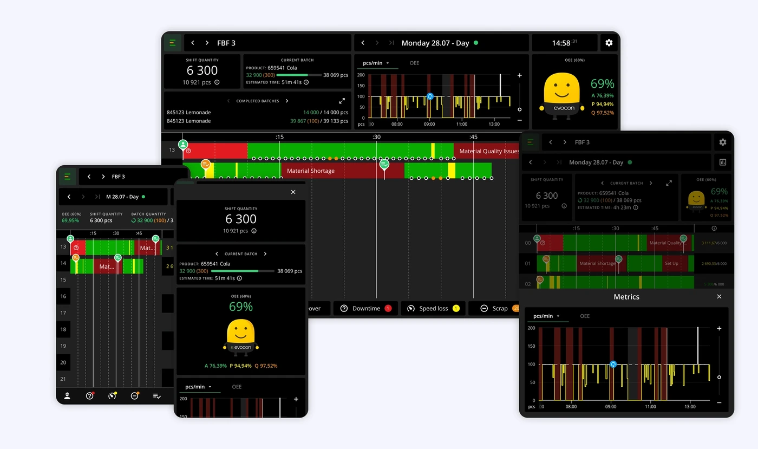This screenshot has width=758, height=449.
Task: Zoom out on the desktop chart with minus
Action: 520,120
